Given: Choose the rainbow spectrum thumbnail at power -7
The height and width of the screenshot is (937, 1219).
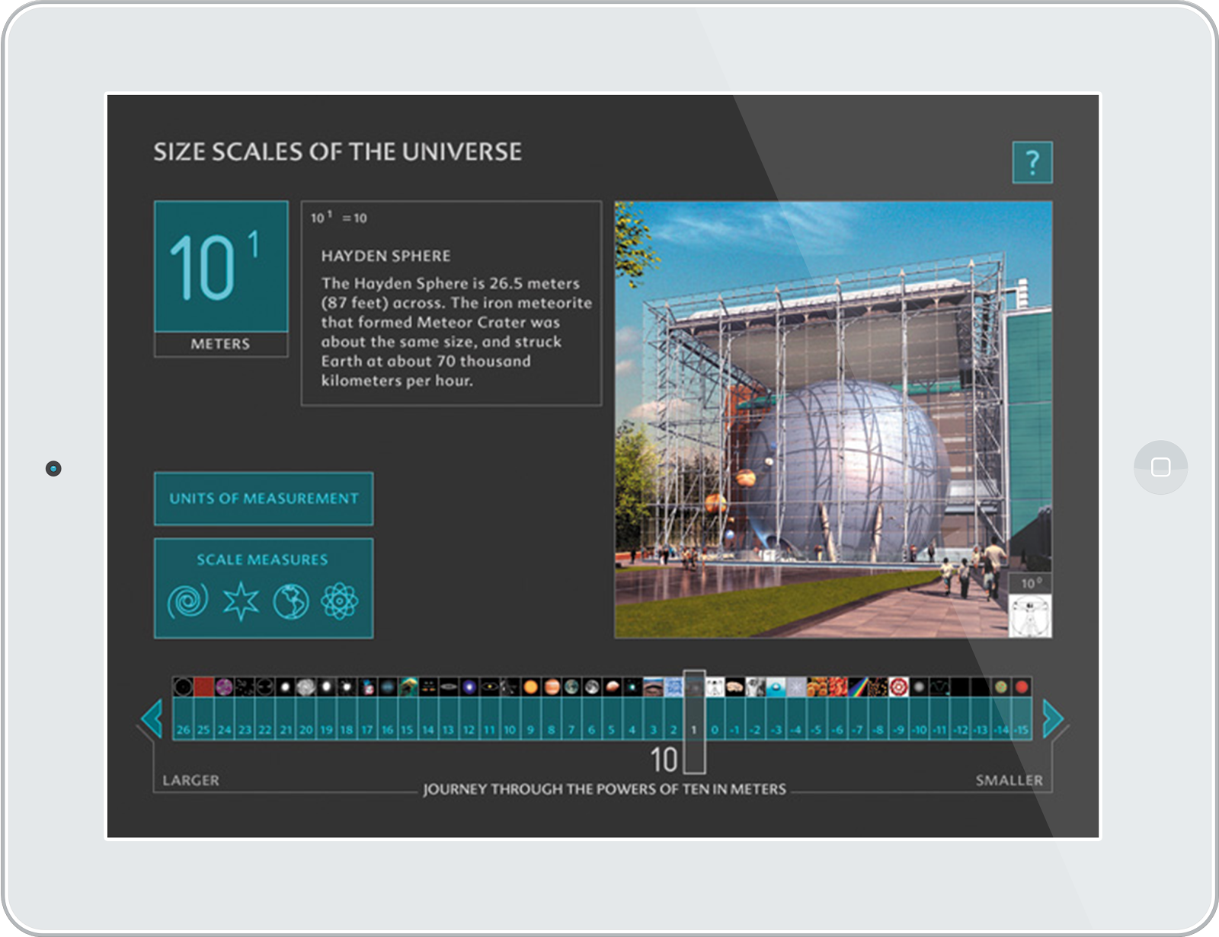Looking at the screenshot, I should [858, 687].
